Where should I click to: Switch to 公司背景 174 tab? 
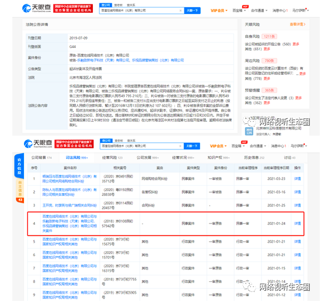coord(41,157)
